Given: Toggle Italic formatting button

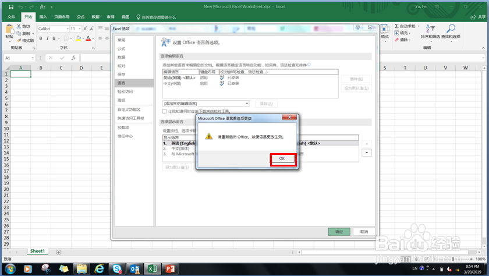Looking at the screenshot, I should click(47, 38).
